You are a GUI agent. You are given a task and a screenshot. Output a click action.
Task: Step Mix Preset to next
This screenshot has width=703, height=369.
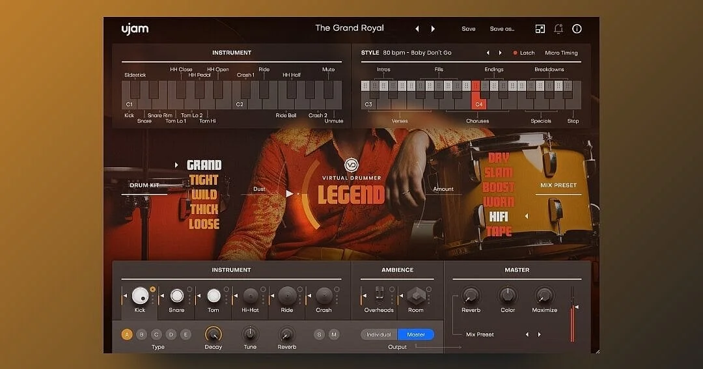[540, 335]
